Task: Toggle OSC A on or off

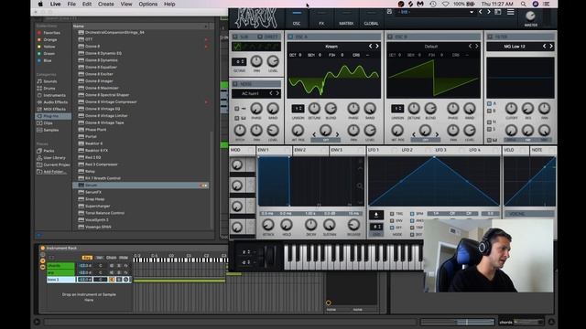Action: 290,37
